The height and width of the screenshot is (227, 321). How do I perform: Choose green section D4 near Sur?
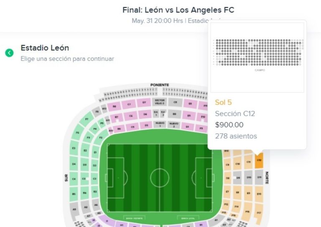tap(74, 164)
